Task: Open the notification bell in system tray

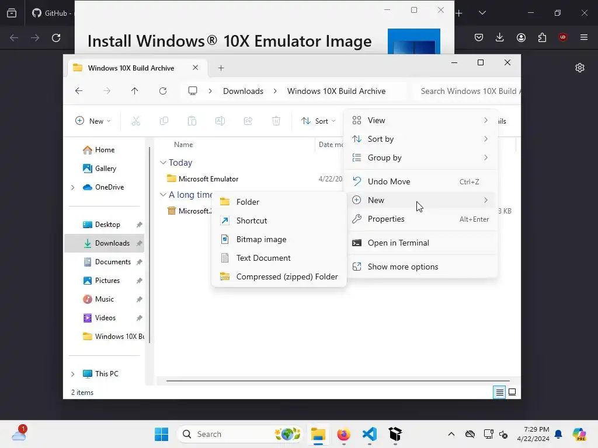Action: 558,434
